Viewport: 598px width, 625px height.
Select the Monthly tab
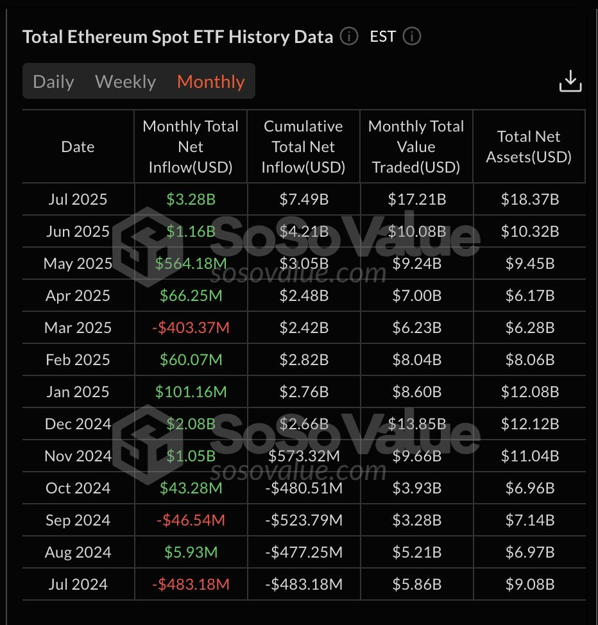210,81
